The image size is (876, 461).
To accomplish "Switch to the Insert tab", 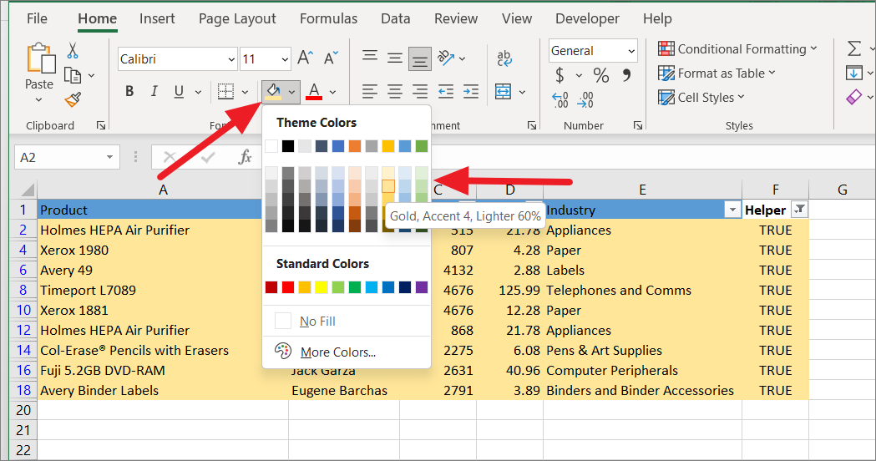I will [157, 18].
